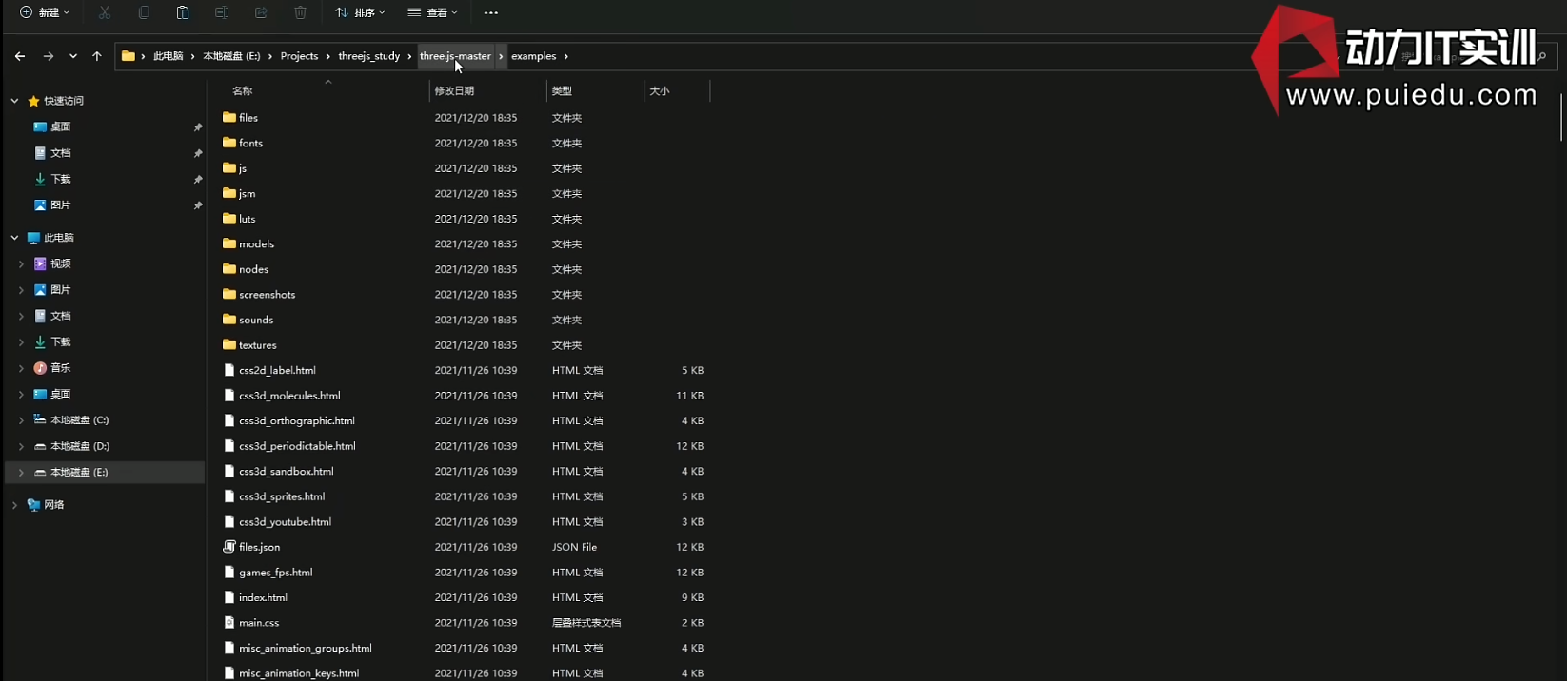Collapse the 快速访问 section
Viewport: 1567px width, 681px height.
[14, 101]
